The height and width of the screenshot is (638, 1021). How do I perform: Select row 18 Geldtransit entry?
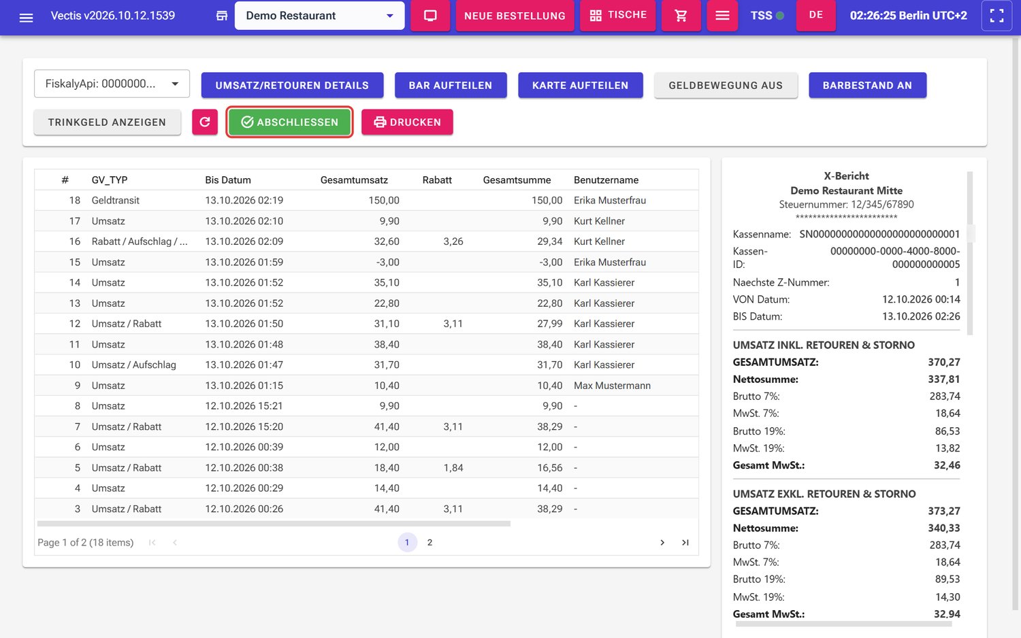tap(366, 201)
